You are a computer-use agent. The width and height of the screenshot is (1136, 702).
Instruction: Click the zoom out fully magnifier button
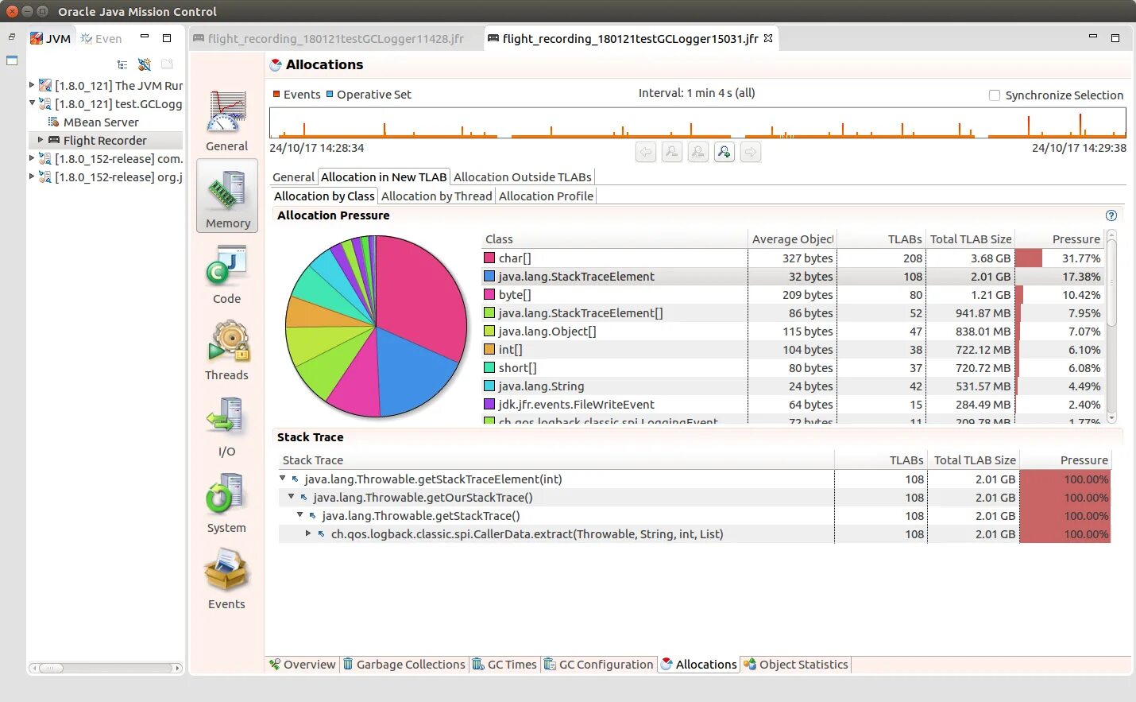698,152
